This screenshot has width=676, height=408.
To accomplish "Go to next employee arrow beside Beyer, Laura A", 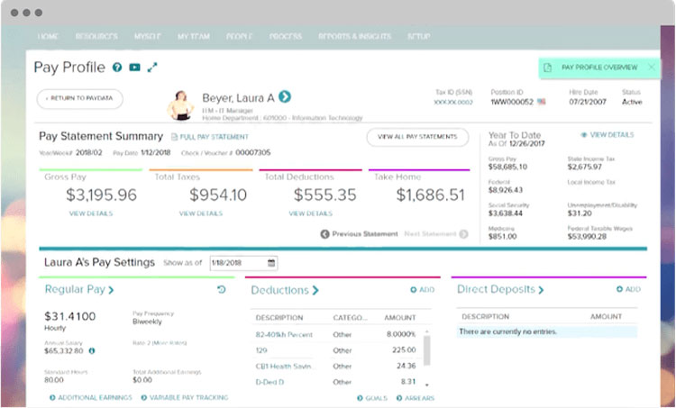I will [x=285, y=96].
